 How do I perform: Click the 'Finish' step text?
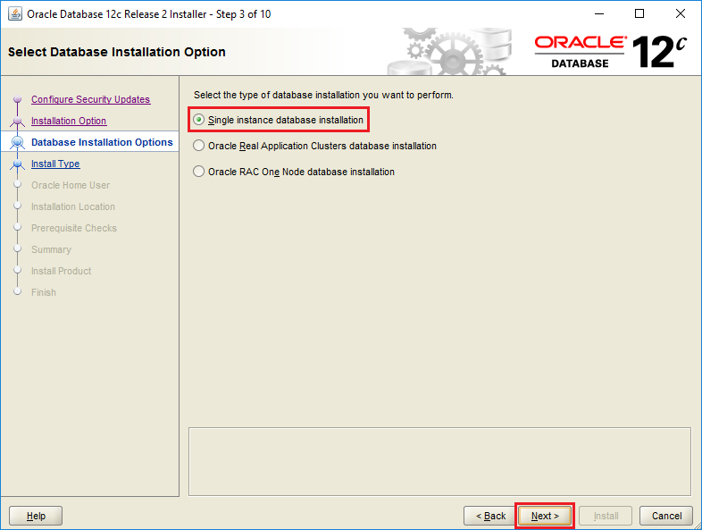(44, 292)
